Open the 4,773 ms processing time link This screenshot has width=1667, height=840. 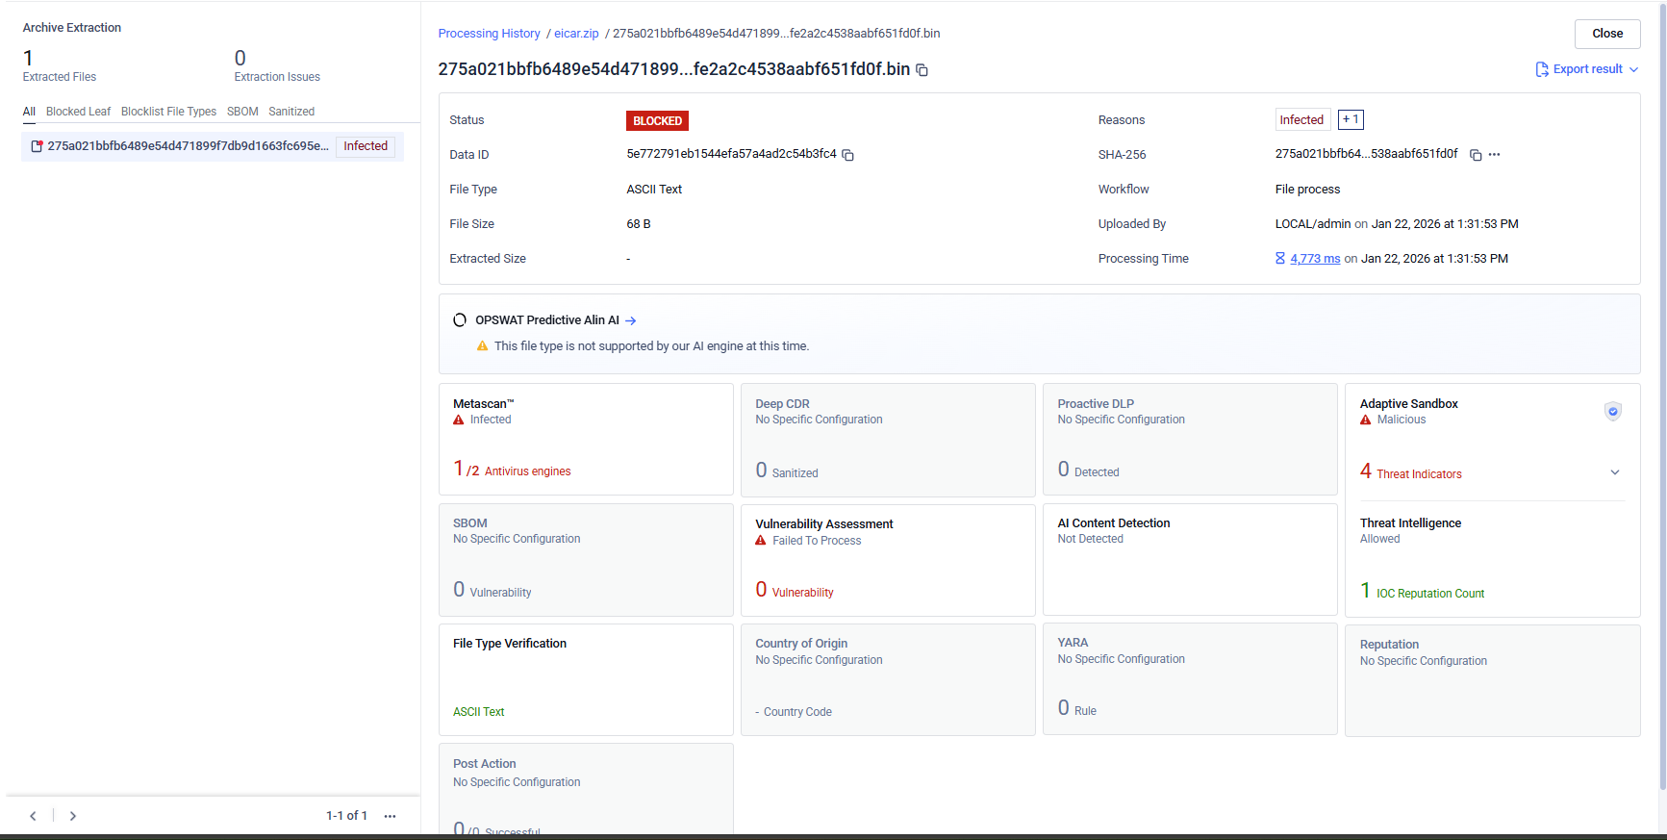pyautogui.click(x=1314, y=259)
